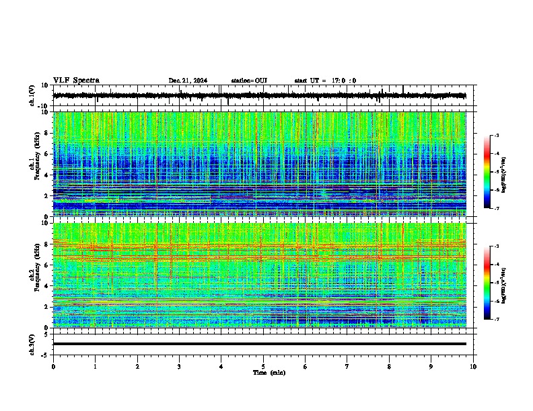Click inside the ch.2 frequency spectrogram

[260, 275]
